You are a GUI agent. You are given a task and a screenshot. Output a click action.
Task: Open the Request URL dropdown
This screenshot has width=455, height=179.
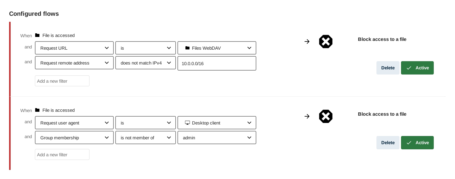click(x=74, y=48)
